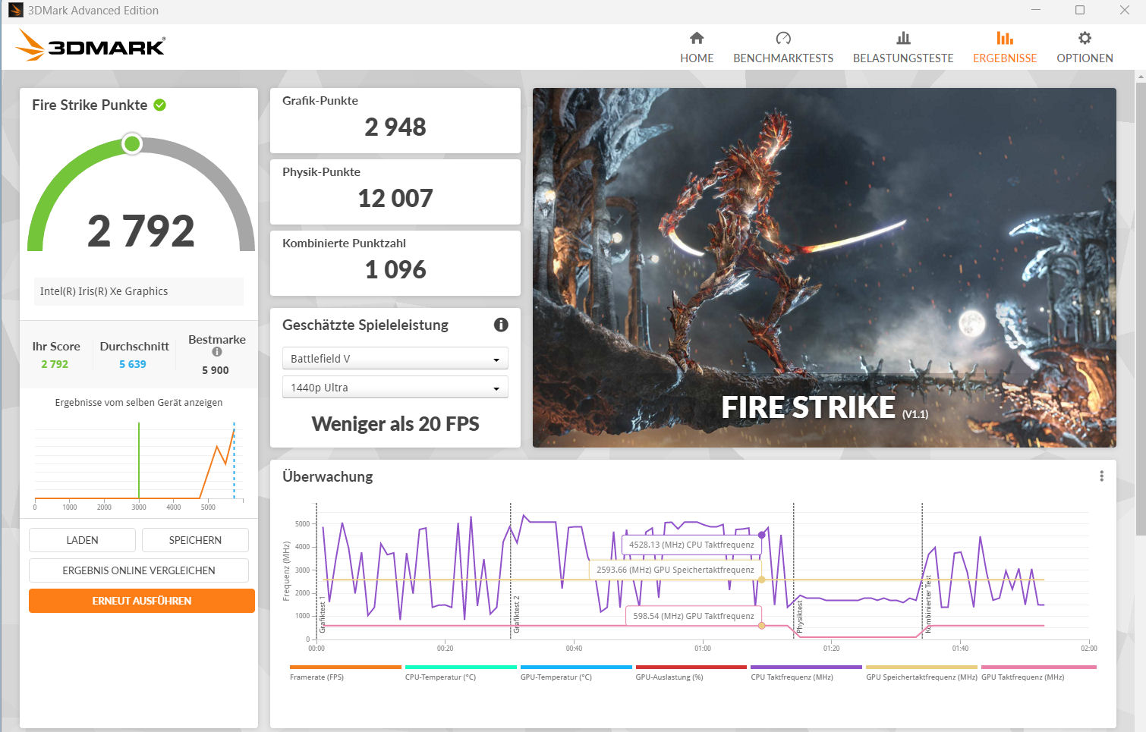
Task: Save result with SPEICHERN
Action: 195,540
